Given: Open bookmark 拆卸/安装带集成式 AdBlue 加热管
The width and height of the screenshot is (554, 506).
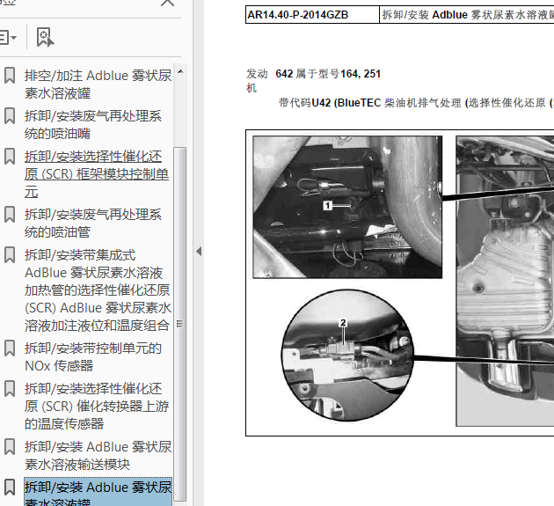Looking at the screenshot, I should [98, 290].
